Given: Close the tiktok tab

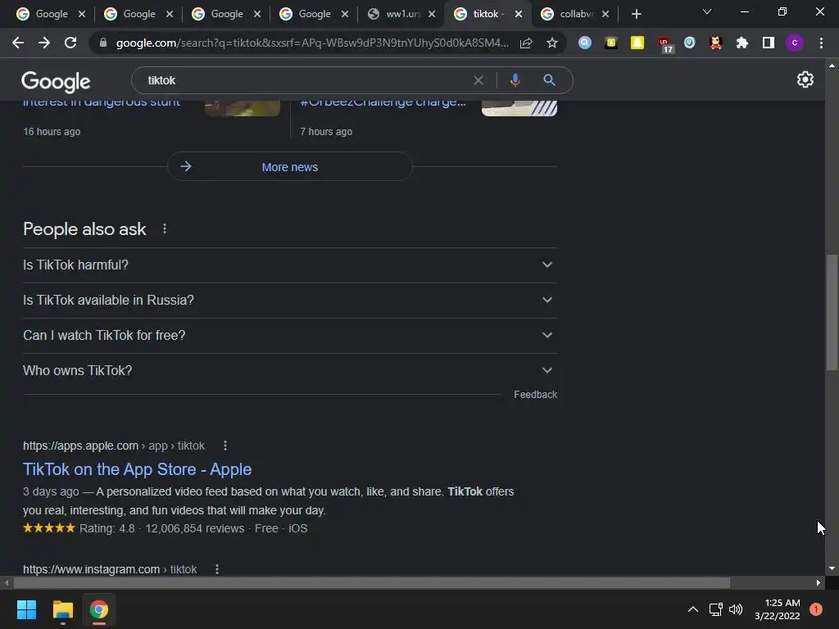Looking at the screenshot, I should click(x=519, y=15).
